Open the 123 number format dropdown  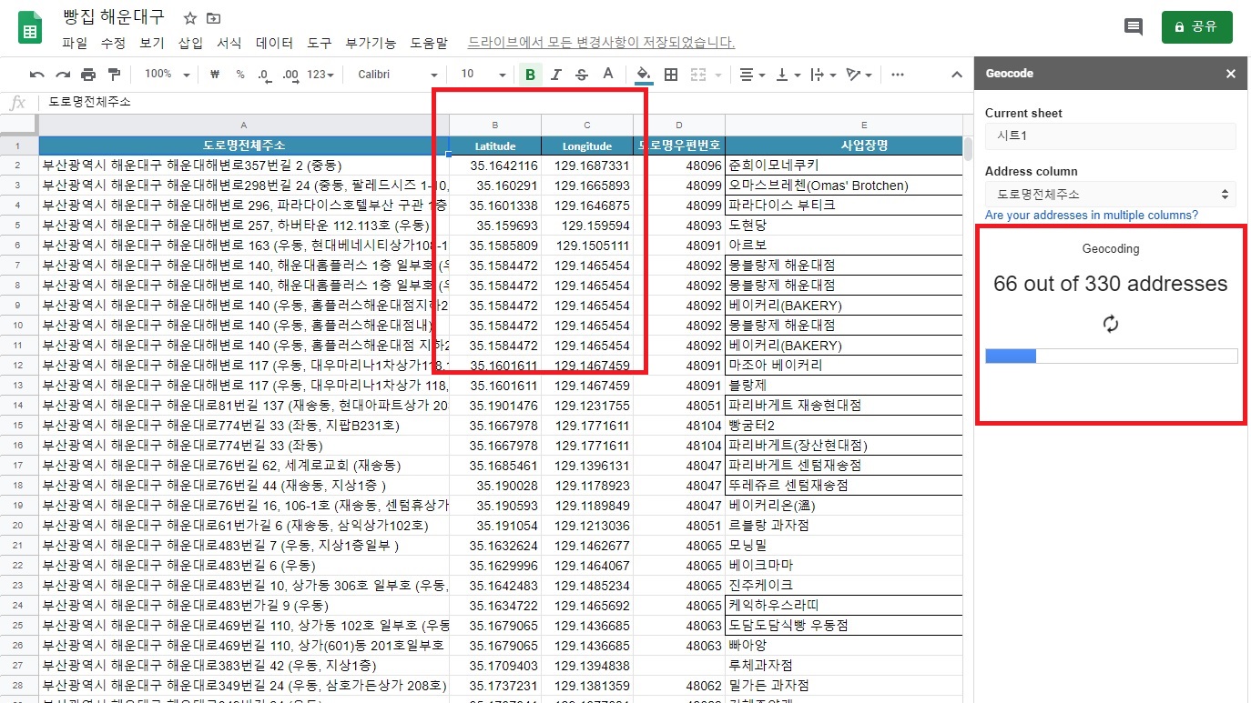point(320,75)
